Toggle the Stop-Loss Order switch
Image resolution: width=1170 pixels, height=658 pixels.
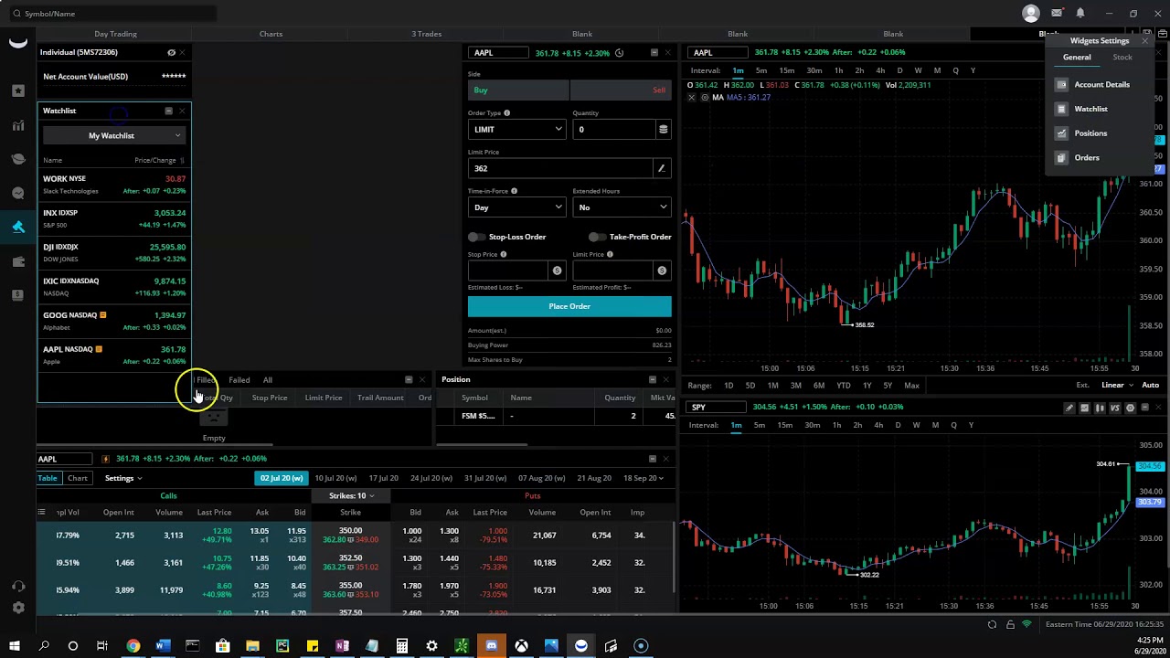[x=475, y=237]
